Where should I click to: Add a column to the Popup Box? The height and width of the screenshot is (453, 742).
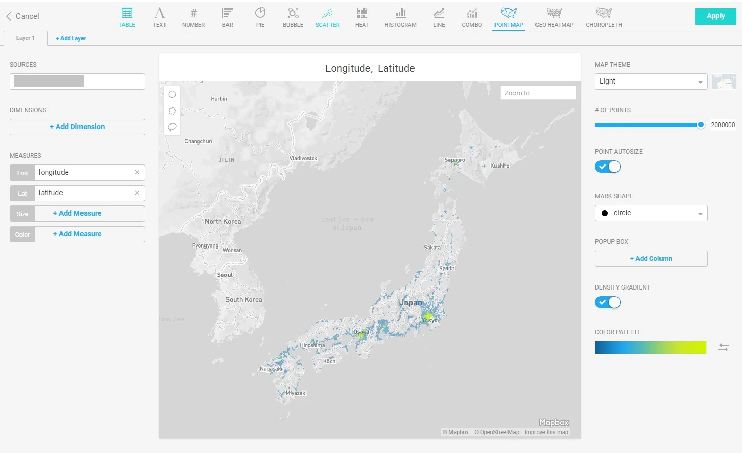coord(651,259)
